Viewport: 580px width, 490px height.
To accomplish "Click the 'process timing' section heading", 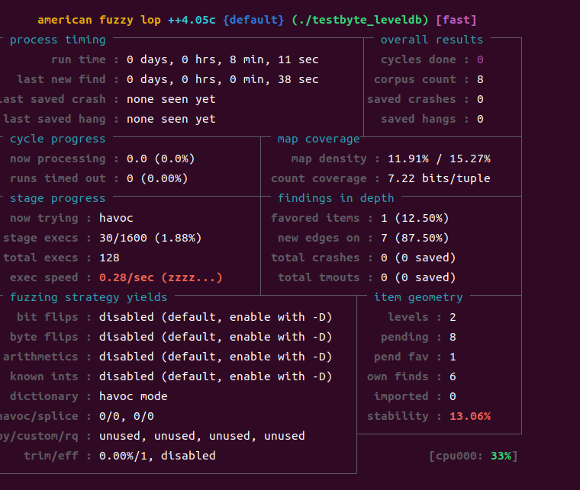I will tap(58, 40).
